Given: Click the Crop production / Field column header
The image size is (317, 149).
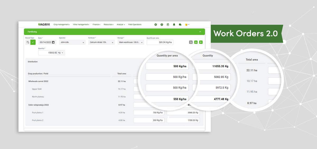Looking at the screenshot, I should point(38,74).
